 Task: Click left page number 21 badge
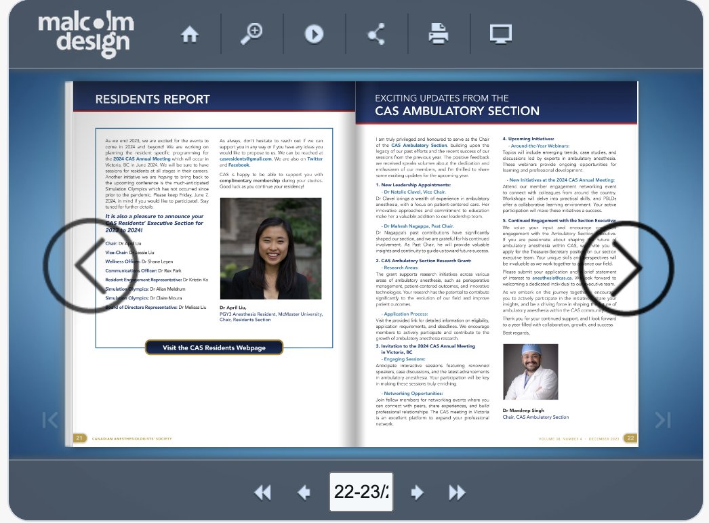[x=79, y=438]
